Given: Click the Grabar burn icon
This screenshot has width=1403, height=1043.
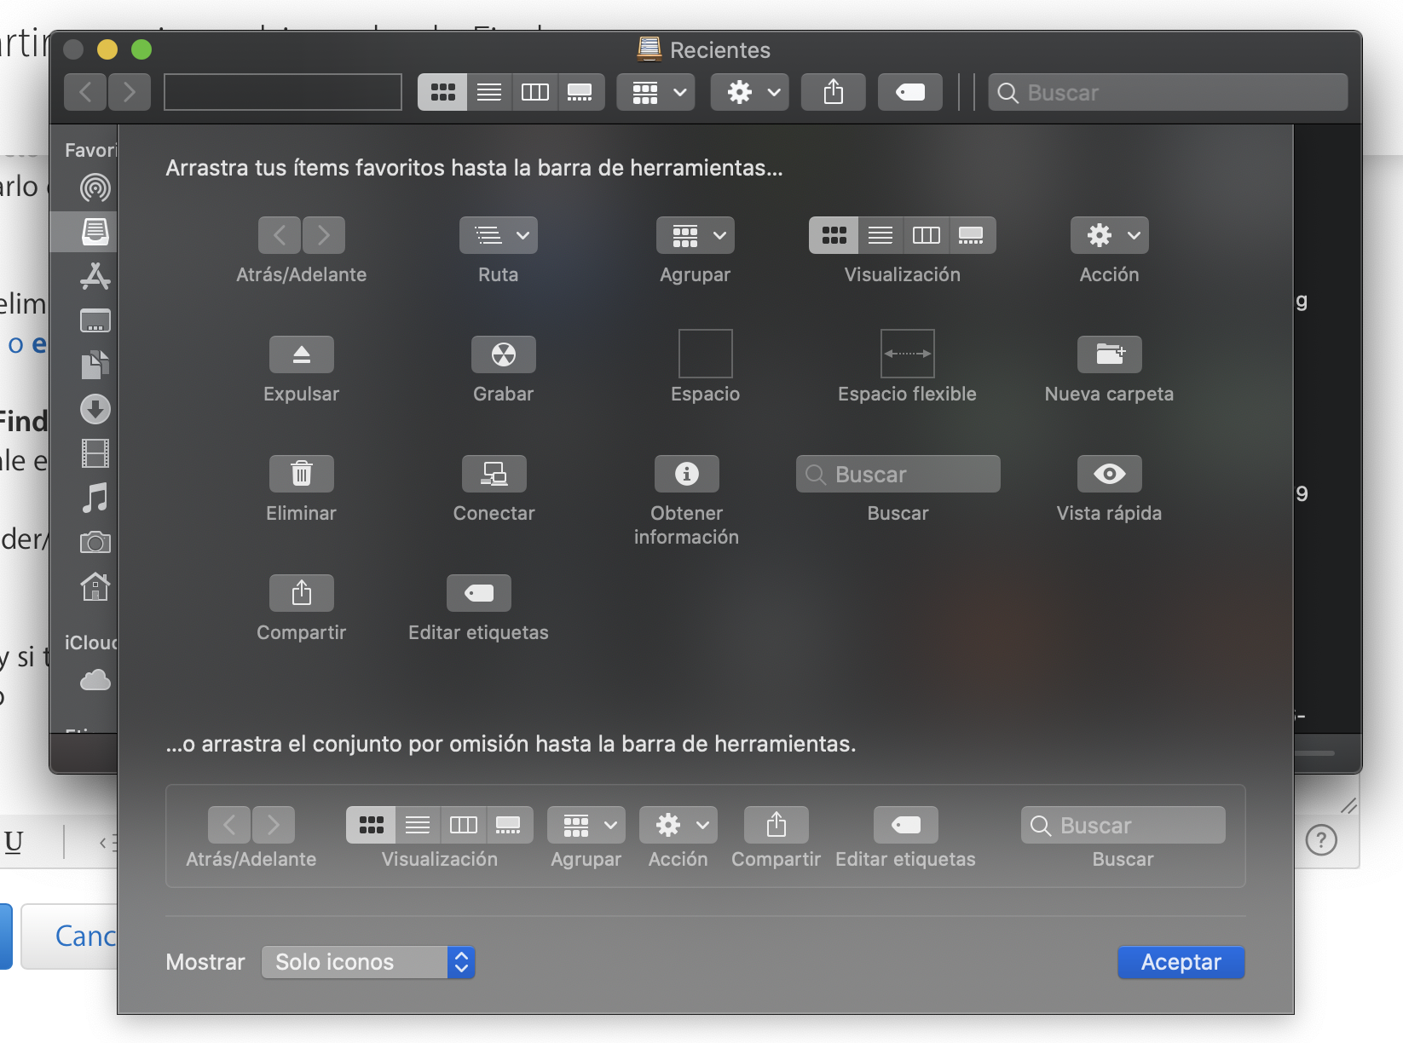Looking at the screenshot, I should click(504, 354).
